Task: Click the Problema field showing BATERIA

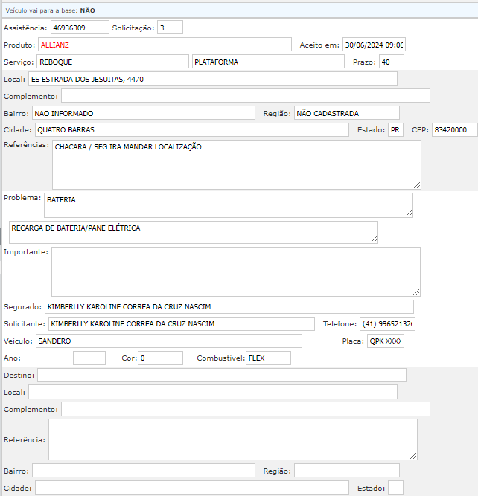Action: pos(228,205)
